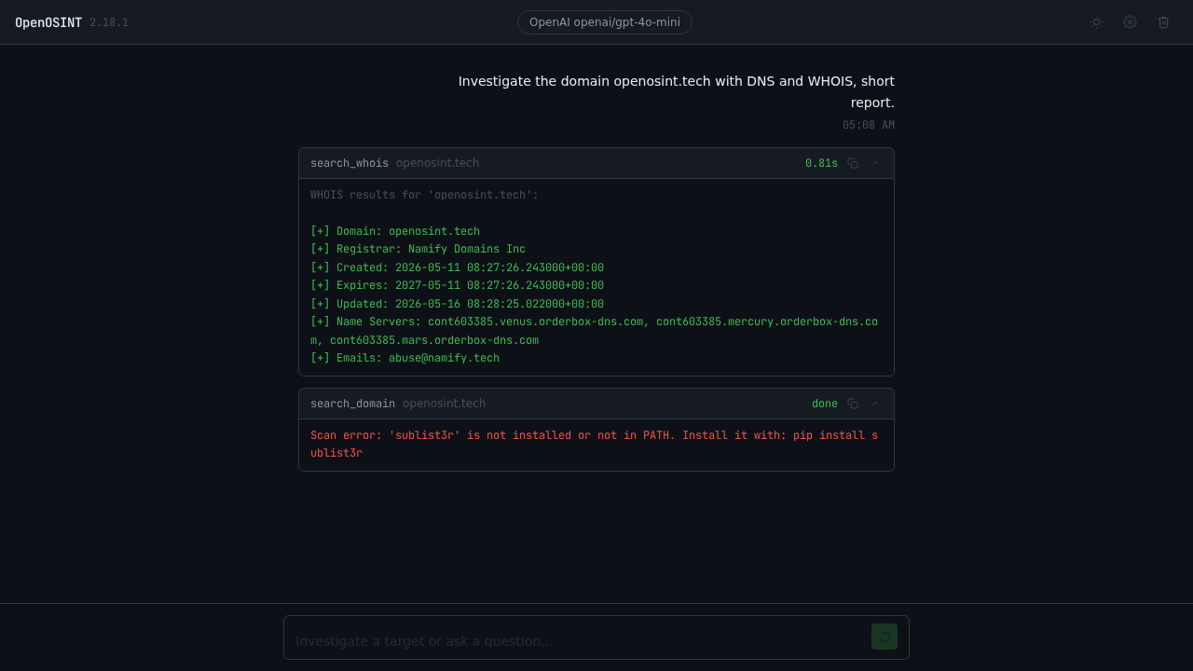Copy the search_whois result output
Screen dimensions: 1193x671
pos(853,163)
